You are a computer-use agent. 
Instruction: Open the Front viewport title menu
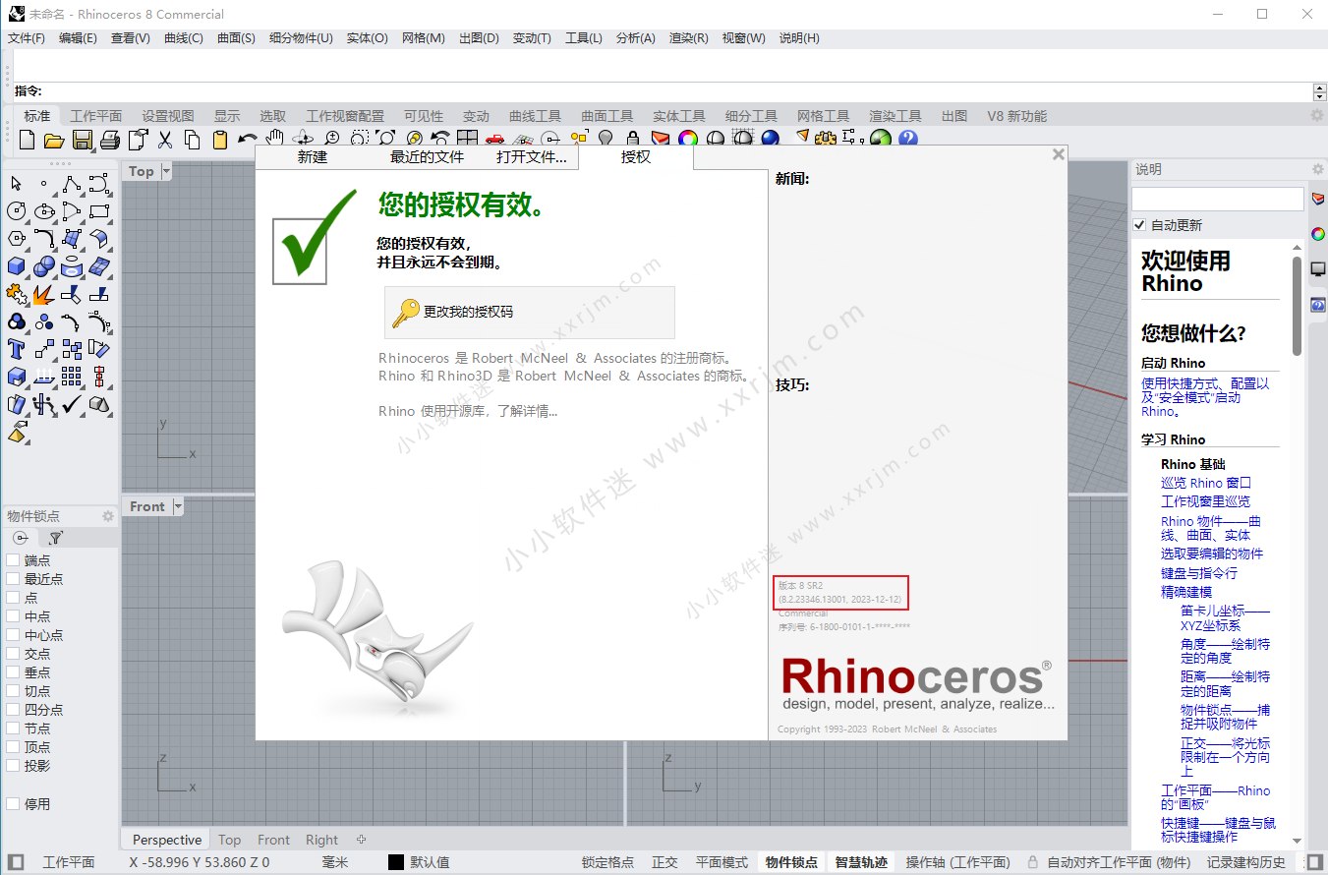tap(153, 506)
